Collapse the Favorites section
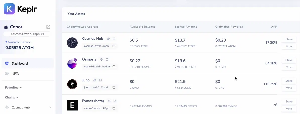 [x=13, y=87]
